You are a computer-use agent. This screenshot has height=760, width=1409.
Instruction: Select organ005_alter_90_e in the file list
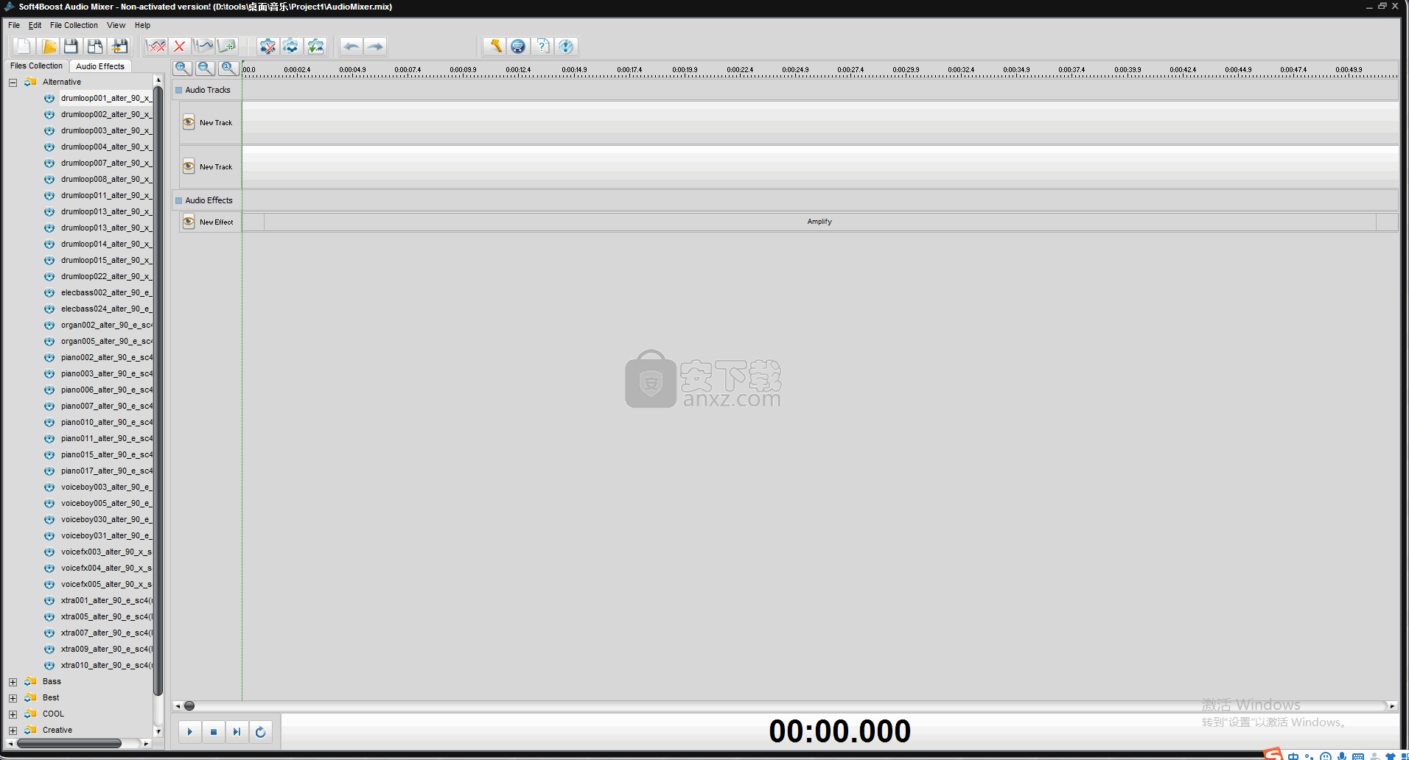pos(106,342)
